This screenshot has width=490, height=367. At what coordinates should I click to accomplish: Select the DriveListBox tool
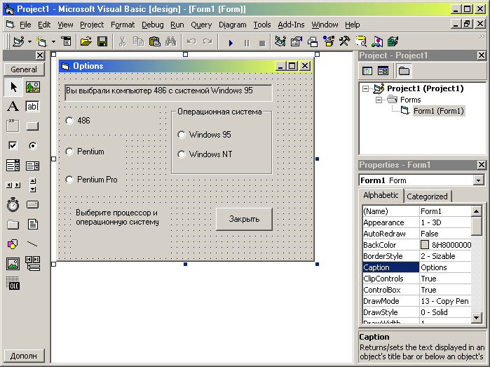tap(33, 205)
